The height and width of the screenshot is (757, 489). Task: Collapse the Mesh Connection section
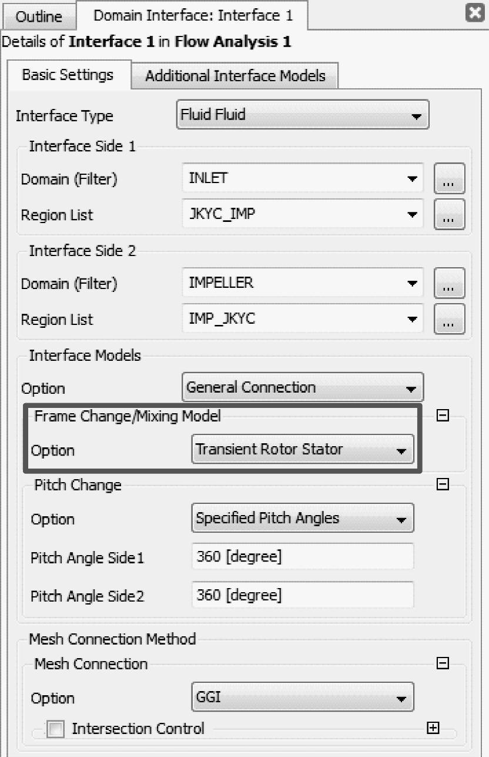[444, 664]
